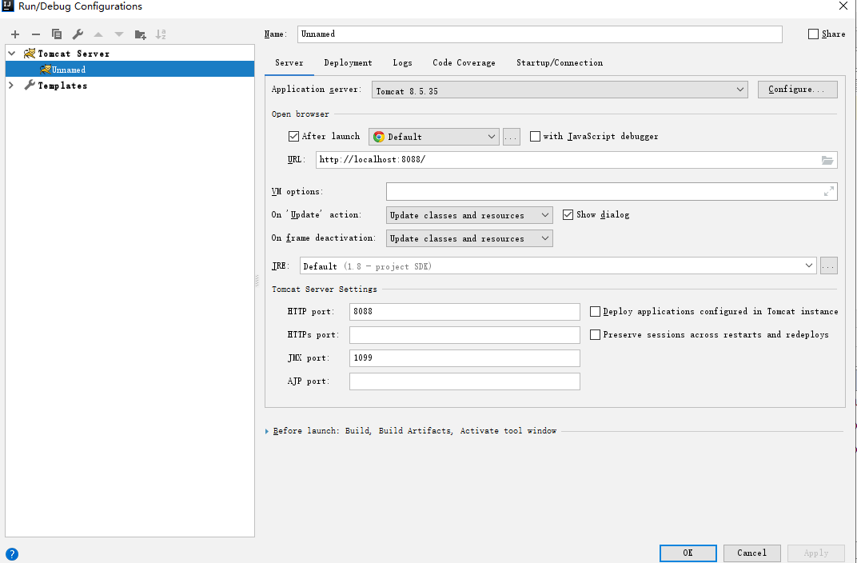This screenshot has width=857, height=563.
Task: Create new folder icon in toolbar
Action: [141, 34]
